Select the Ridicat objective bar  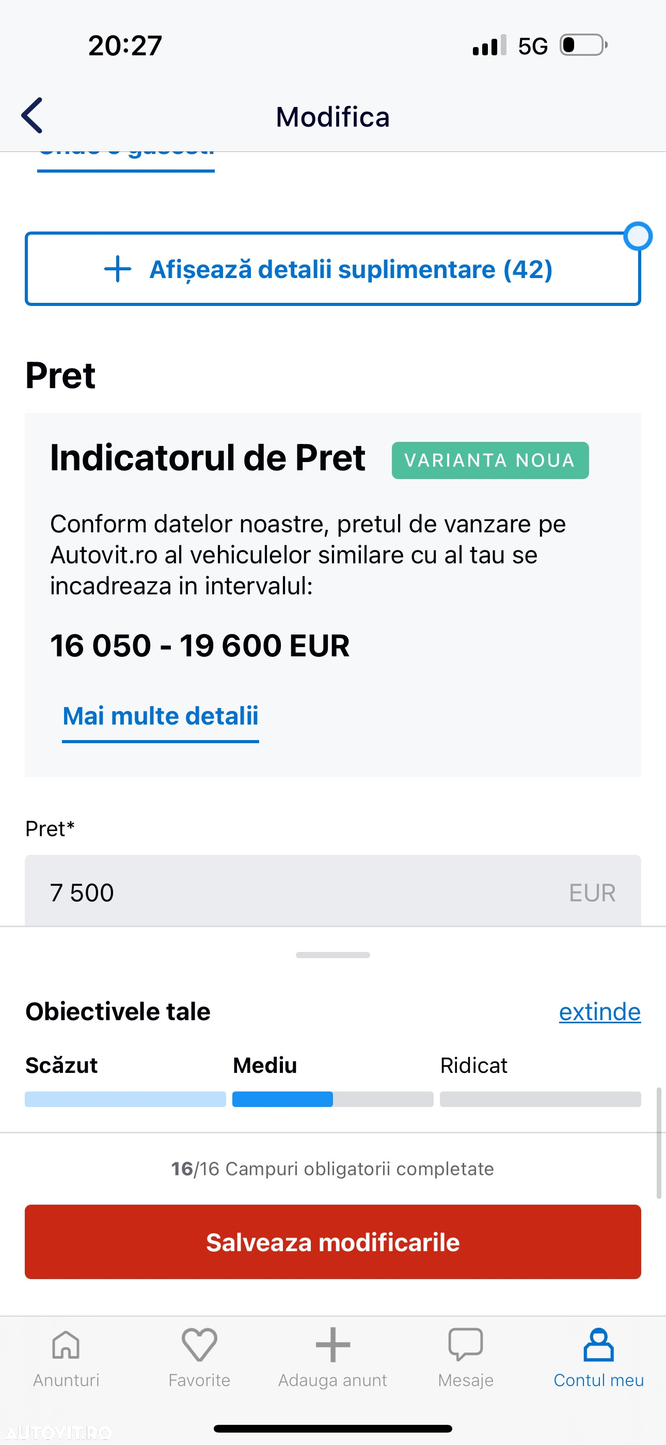coord(541,1099)
